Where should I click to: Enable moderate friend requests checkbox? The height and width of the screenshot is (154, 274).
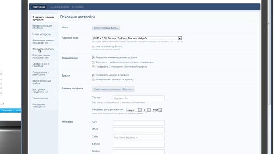pyautogui.click(x=93, y=80)
